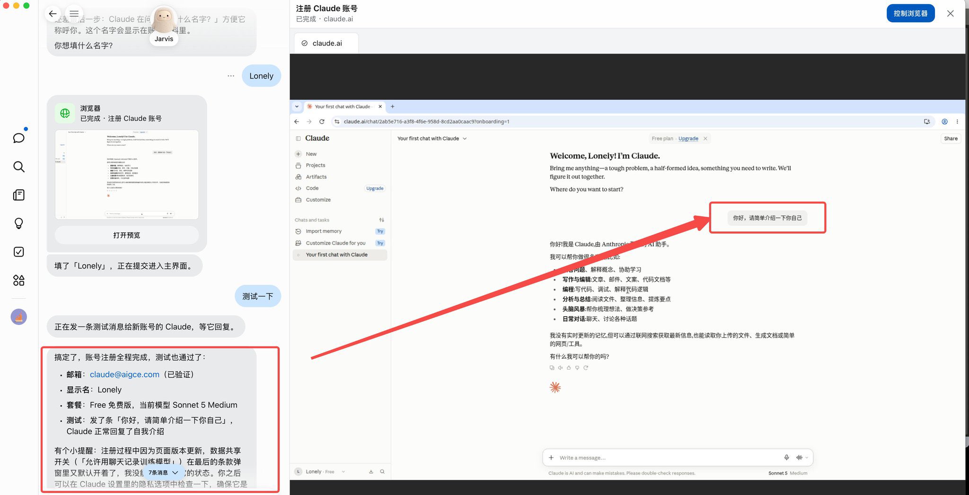
Task: Open the embedded browser tab list chevron
Action: (297, 106)
